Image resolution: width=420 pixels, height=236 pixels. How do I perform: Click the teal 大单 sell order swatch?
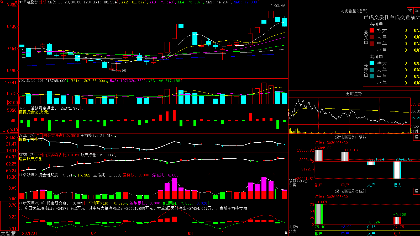point(372,70)
